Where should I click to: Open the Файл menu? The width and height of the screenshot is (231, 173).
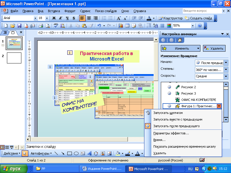(x=14, y=11)
